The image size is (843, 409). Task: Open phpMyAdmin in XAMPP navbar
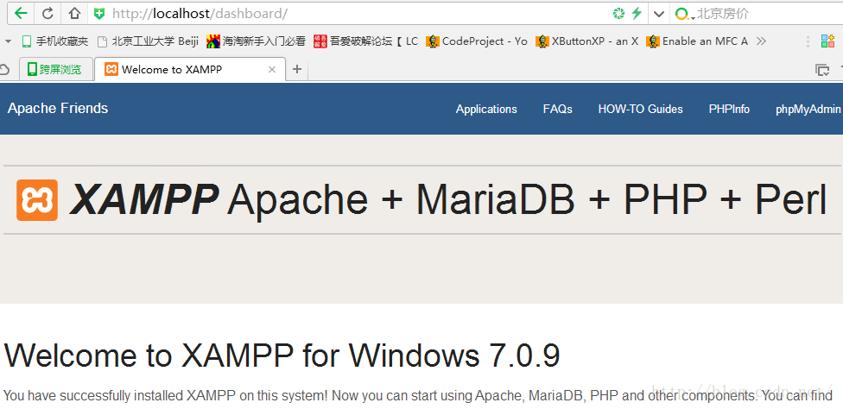[x=808, y=109]
